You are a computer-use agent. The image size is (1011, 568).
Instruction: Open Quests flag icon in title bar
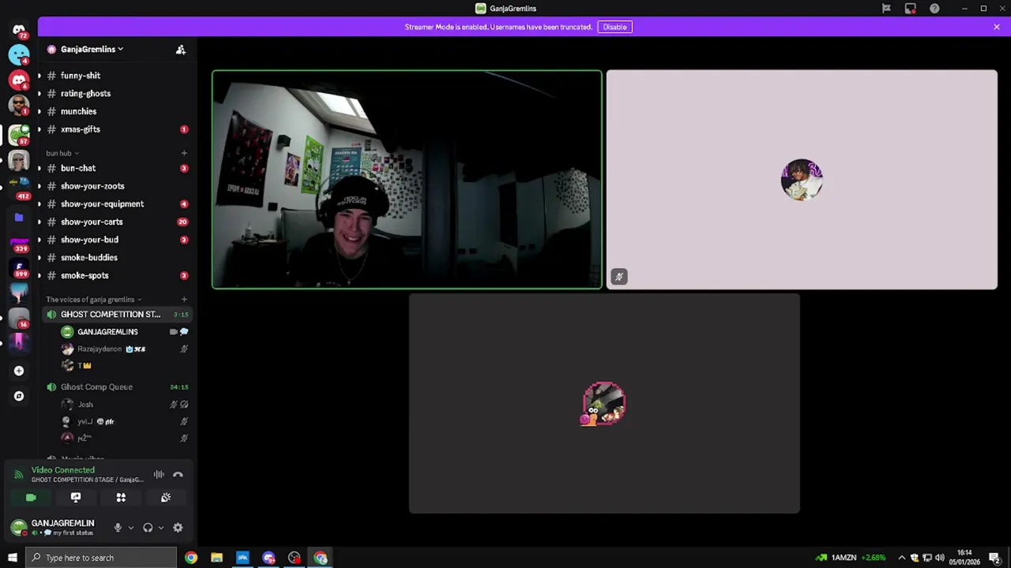point(886,9)
